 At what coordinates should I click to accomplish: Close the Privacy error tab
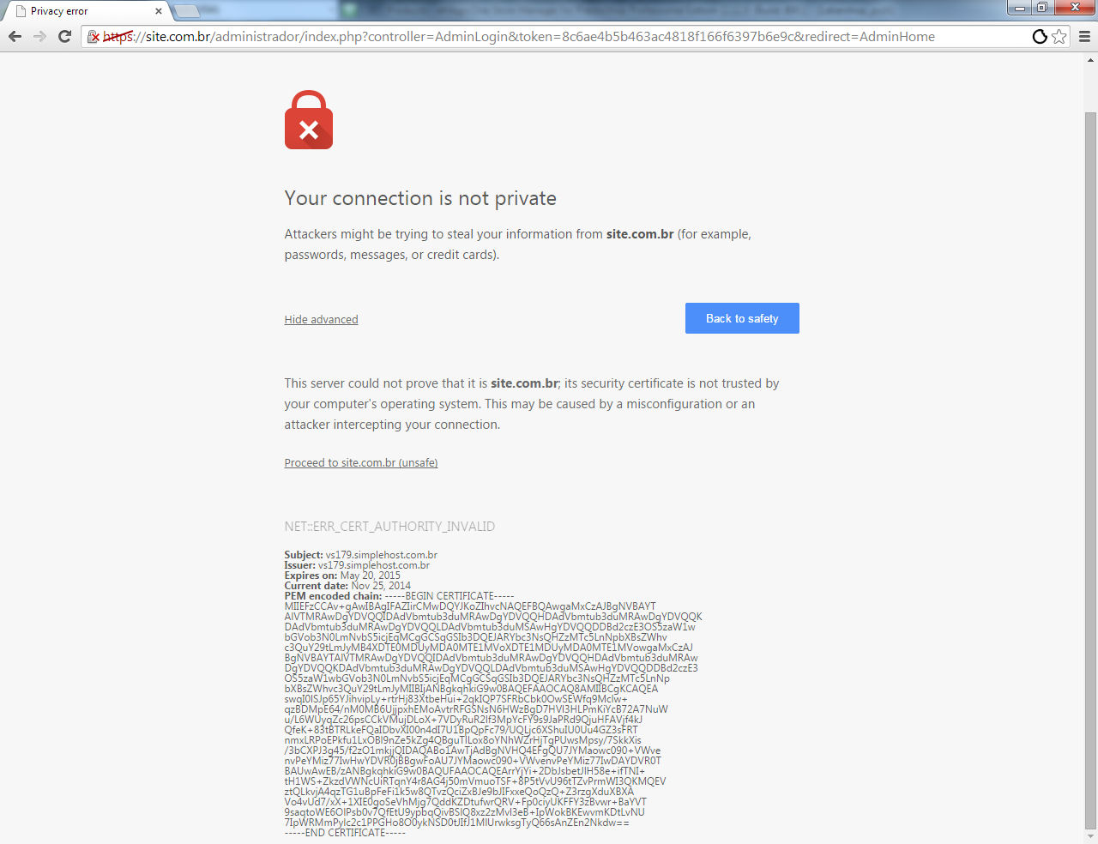tap(159, 11)
